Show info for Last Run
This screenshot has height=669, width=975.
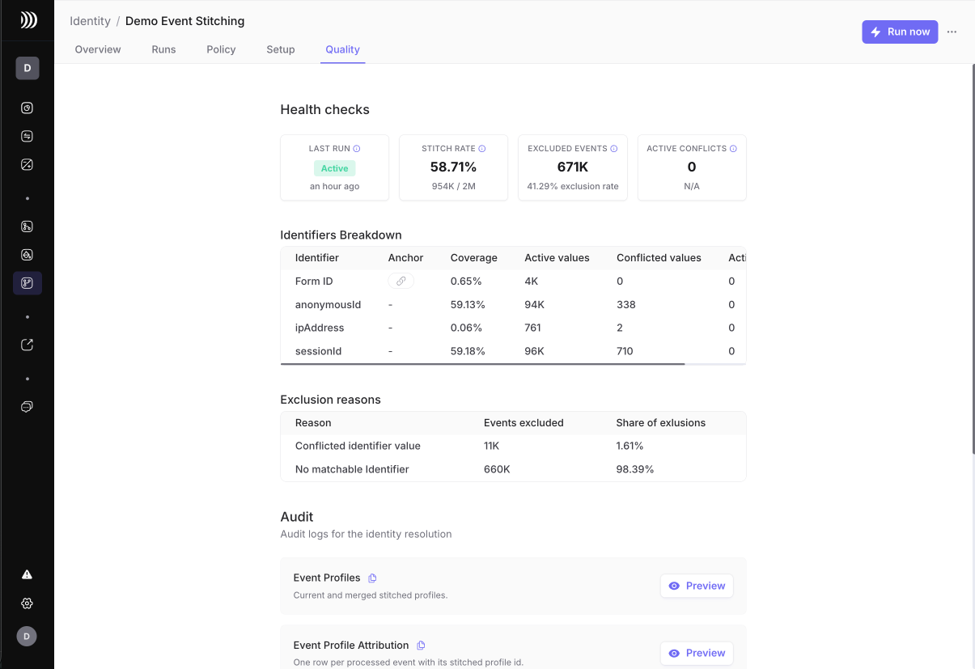tap(357, 149)
